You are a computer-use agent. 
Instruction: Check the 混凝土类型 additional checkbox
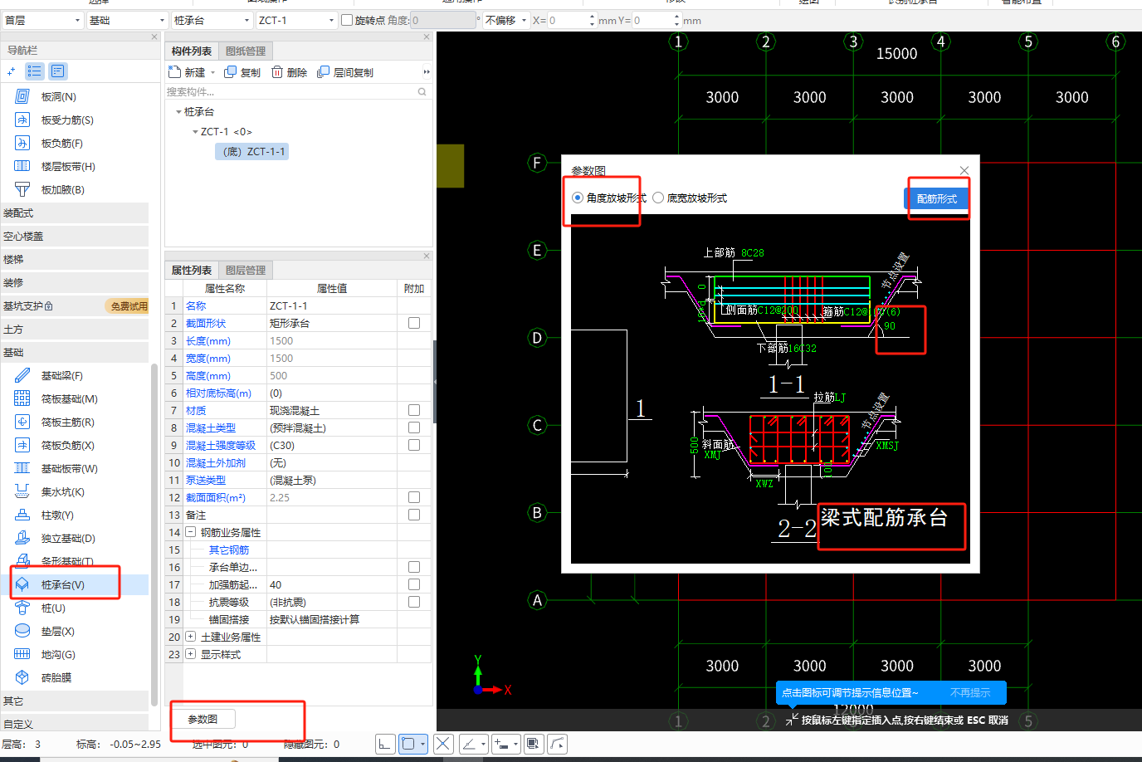[414, 427]
